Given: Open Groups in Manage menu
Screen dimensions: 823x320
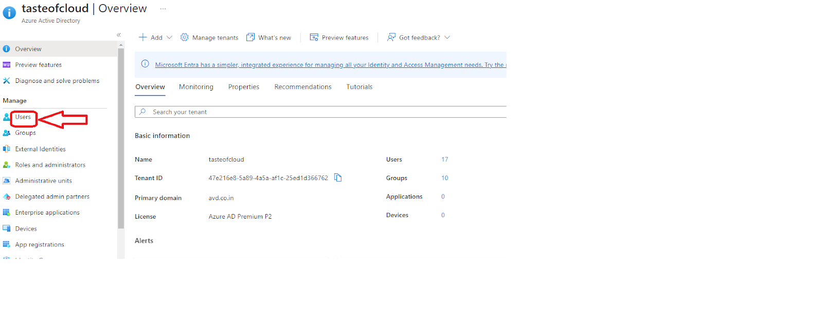Looking at the screenshot, I should (x=26, y=133).
